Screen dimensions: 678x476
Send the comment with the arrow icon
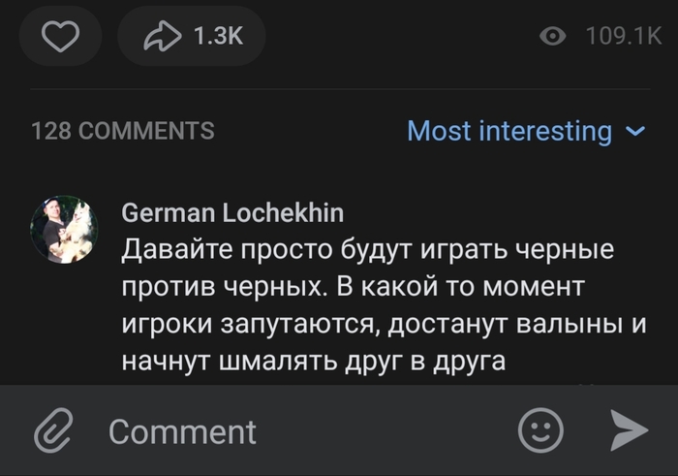point(629,429)
